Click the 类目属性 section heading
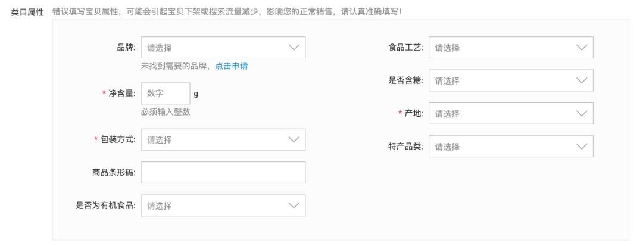Viewport: 643px width, 246px height. pos(27,13)
